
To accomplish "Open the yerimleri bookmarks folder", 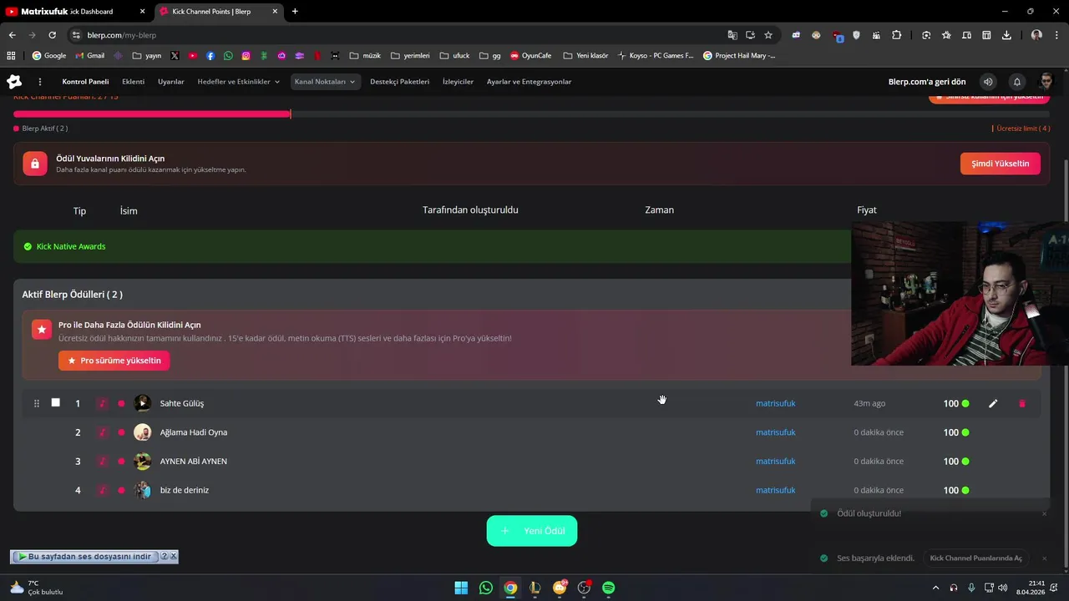I will pos(409,56).
